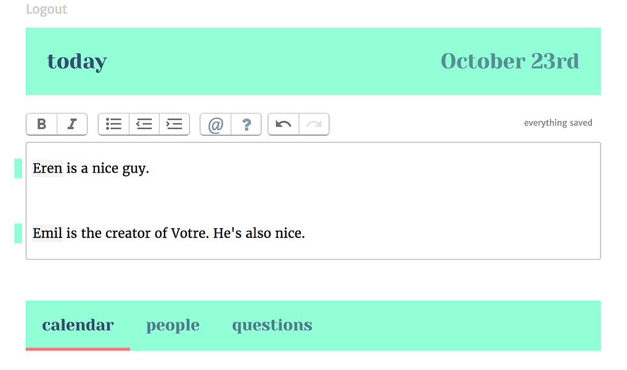Open the questions tab

[x=272, y=325]
